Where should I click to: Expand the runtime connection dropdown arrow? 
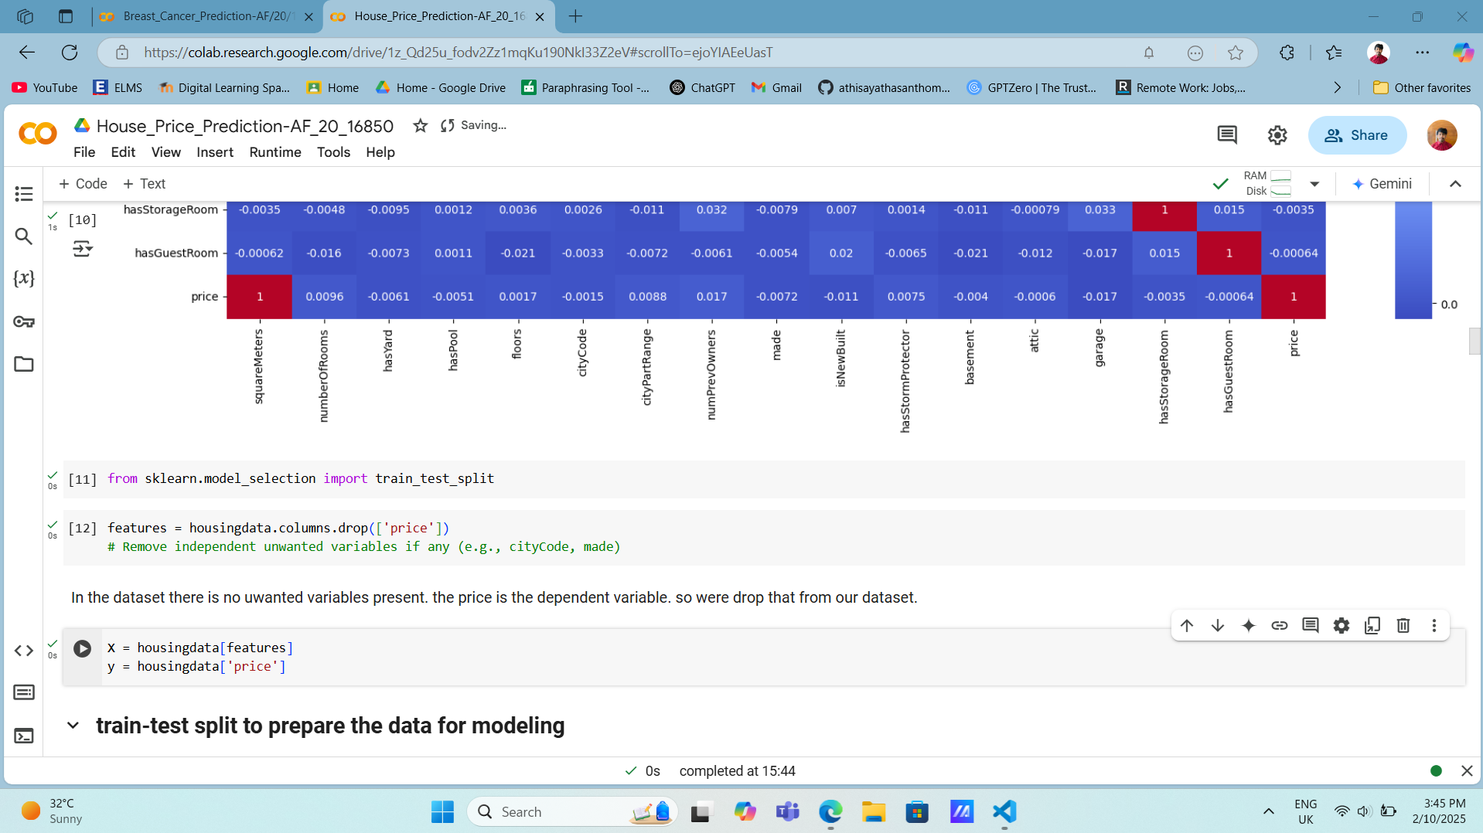click(1314, 184)
